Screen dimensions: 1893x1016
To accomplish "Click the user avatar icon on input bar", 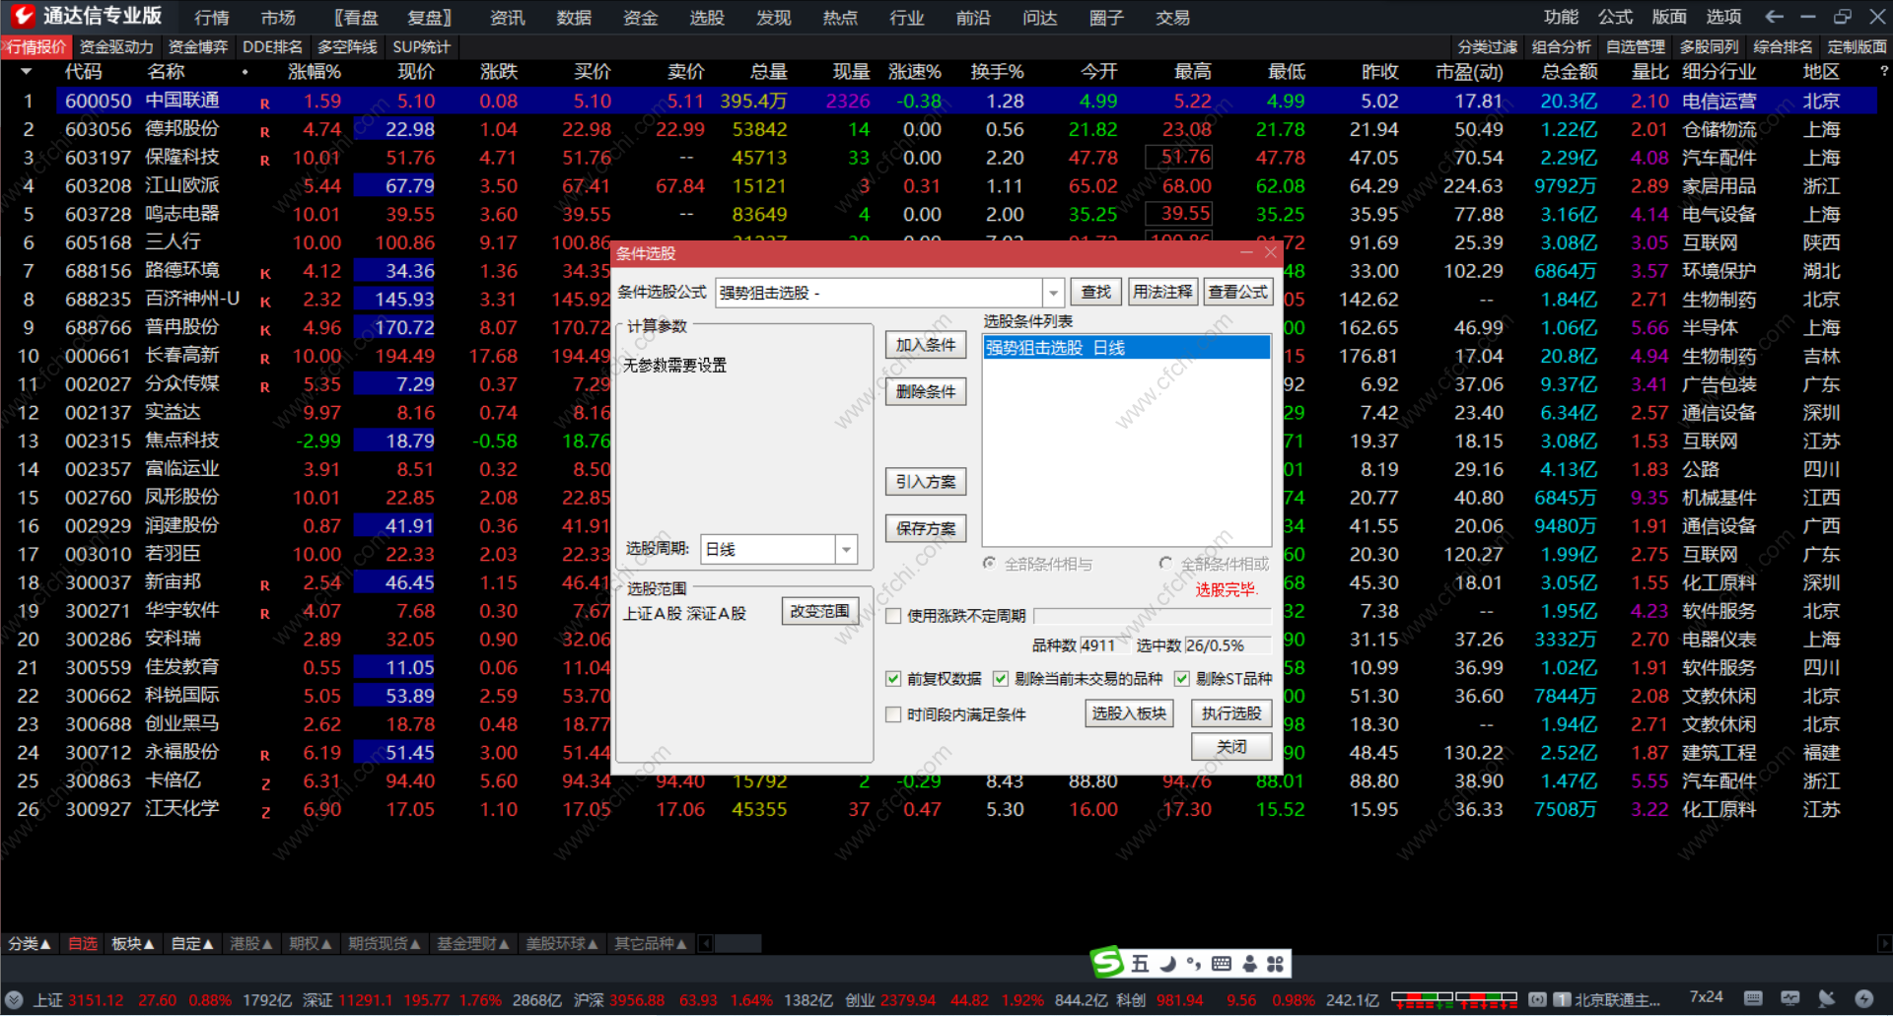I will [x=1249, y=964].
